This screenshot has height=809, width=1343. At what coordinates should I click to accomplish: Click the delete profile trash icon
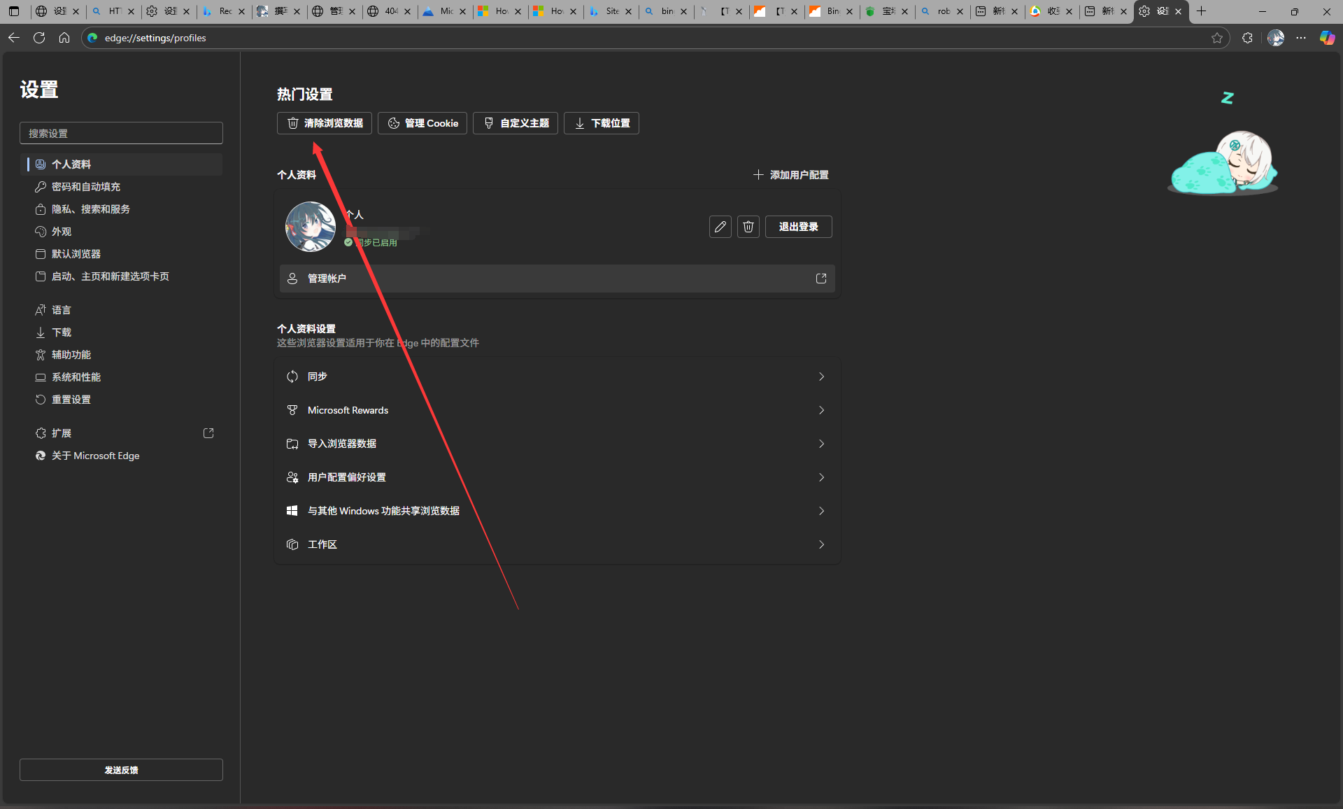tap(748, 227)
